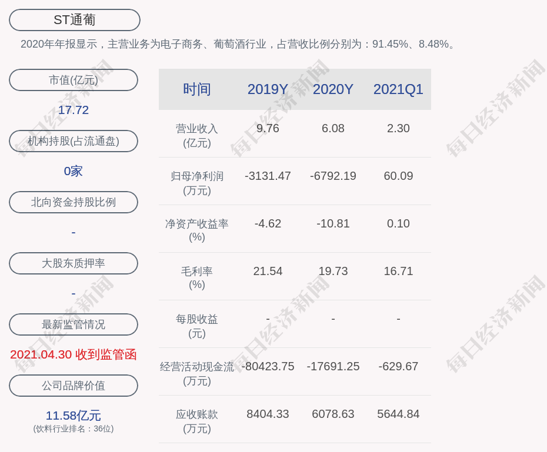Click the 饮料行业排名：36位 note
This screenshot has height=452, width=547.
[x=74, y=428]
